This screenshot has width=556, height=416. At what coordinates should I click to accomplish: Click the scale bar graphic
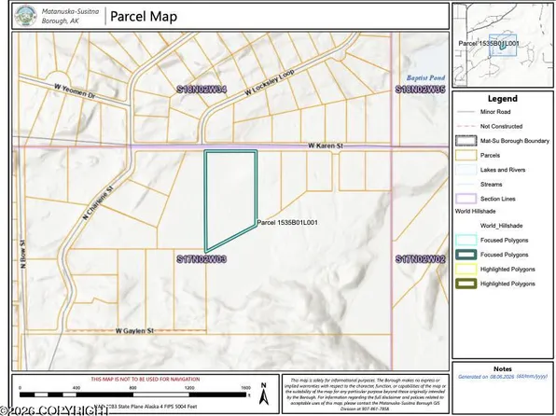coord(134,395)
